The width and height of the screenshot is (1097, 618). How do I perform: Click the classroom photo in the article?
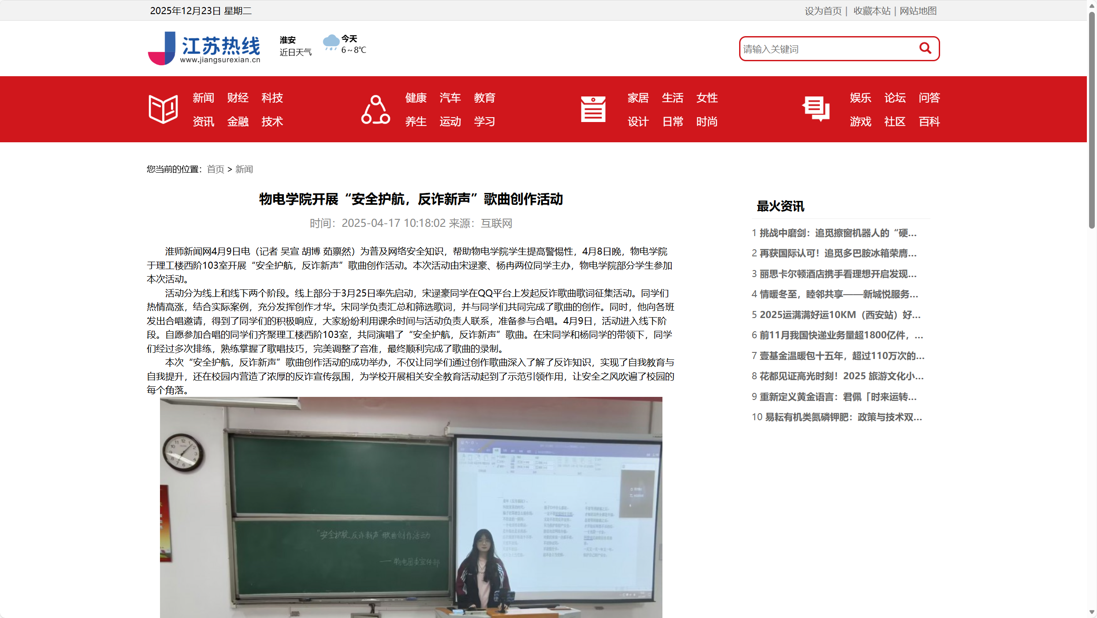coord(410,507)
